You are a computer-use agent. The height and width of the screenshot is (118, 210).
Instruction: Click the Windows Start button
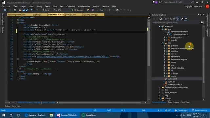(x=4, y=115)
